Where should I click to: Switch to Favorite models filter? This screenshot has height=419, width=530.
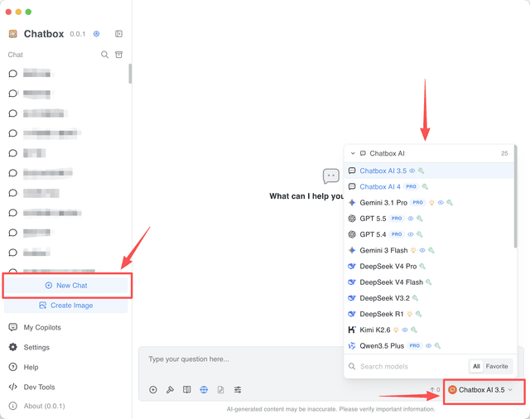coord(497,366)
